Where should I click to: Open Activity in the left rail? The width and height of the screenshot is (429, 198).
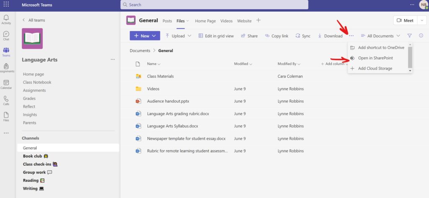coord(6,20)
